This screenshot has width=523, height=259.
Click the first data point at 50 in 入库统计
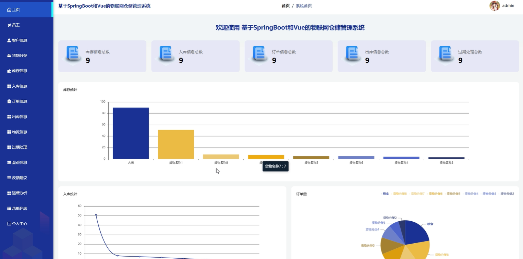pos(96,215)
